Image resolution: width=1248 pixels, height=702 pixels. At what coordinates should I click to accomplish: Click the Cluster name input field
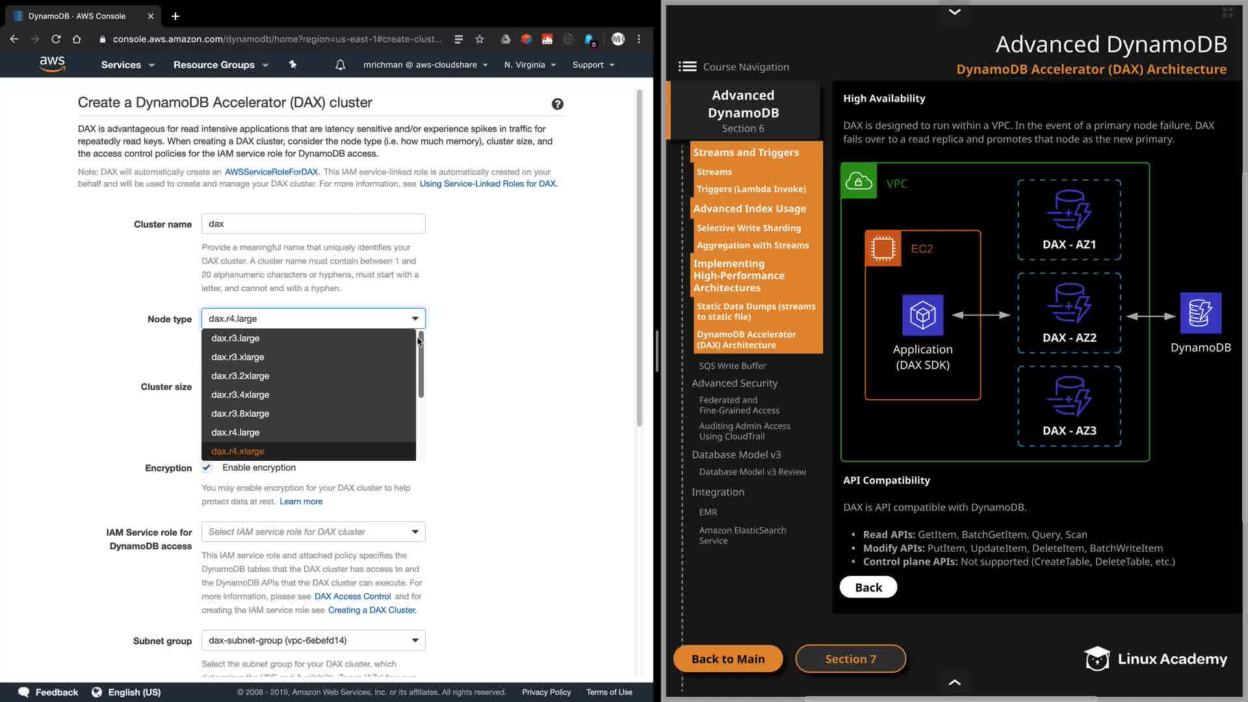313,224
